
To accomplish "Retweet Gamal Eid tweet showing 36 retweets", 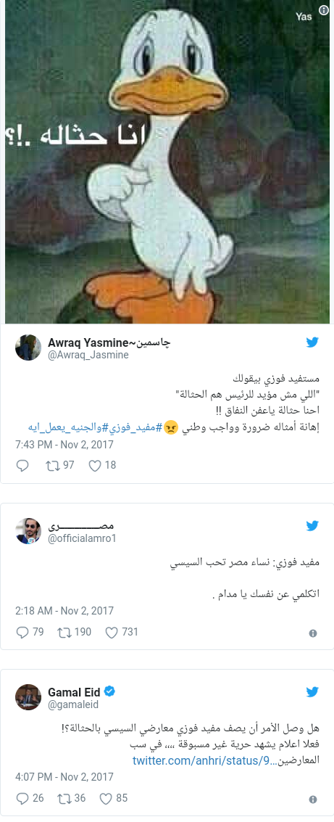I will click(71, 798).
